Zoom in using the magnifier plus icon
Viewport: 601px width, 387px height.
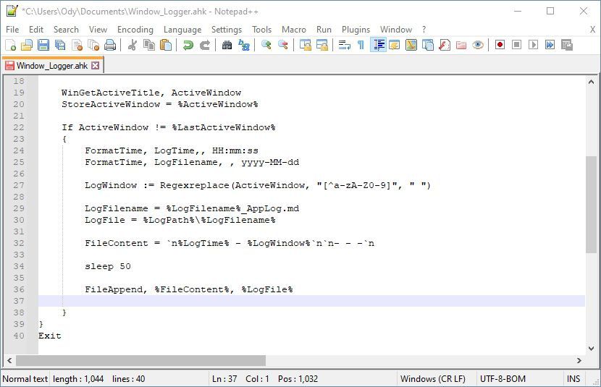(x=266, y=45)
